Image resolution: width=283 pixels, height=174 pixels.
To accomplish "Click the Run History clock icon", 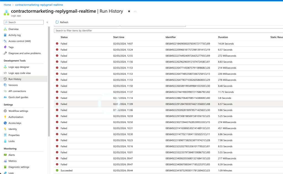I will click(5, 79).
